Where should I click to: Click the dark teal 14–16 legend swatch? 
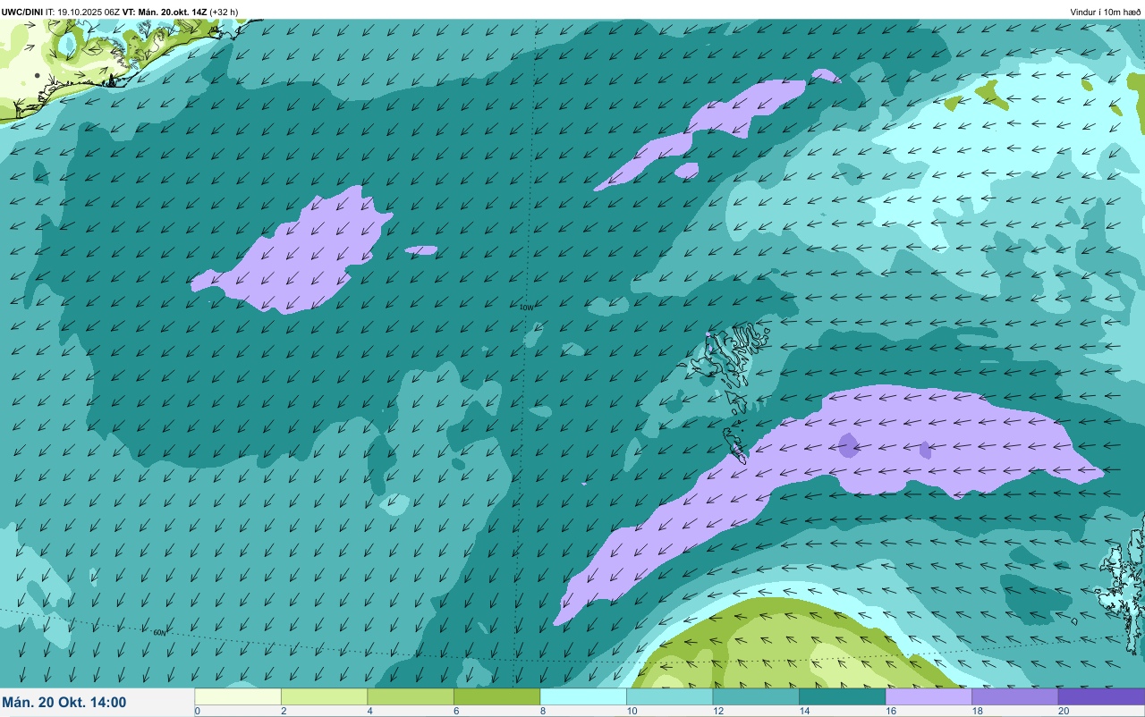tap(842, 696)
